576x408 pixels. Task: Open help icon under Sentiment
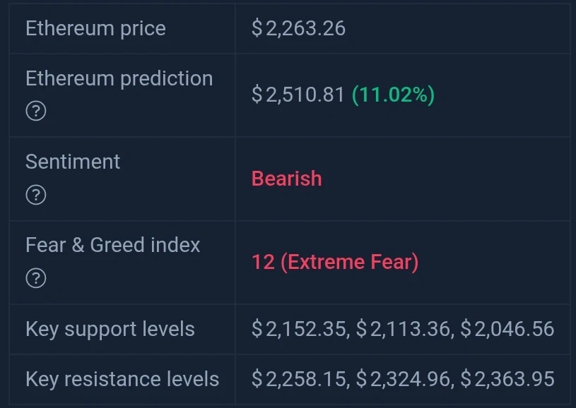point(36,194)
